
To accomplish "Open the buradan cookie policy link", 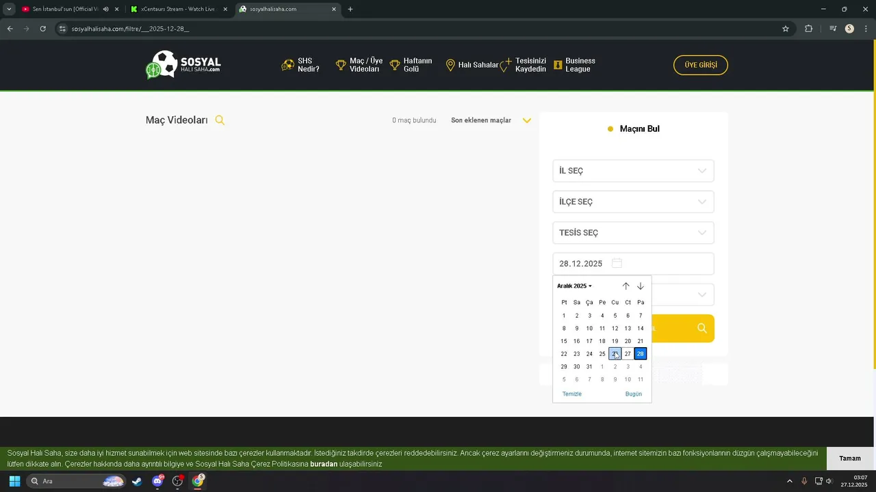I will [x=324, y=464].
